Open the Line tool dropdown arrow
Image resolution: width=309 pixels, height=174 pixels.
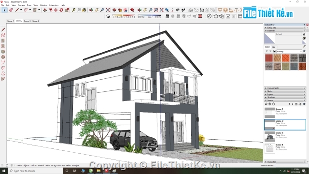21,10
